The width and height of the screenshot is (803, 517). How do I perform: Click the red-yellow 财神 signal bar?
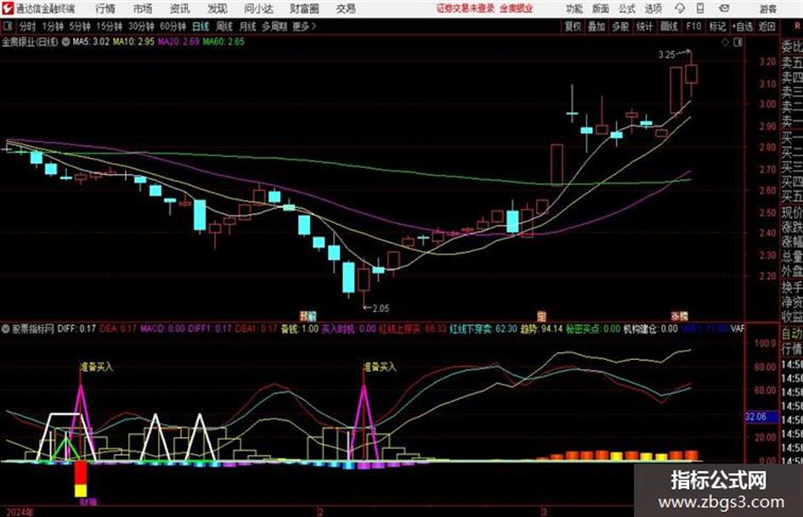tap(81, 479)
